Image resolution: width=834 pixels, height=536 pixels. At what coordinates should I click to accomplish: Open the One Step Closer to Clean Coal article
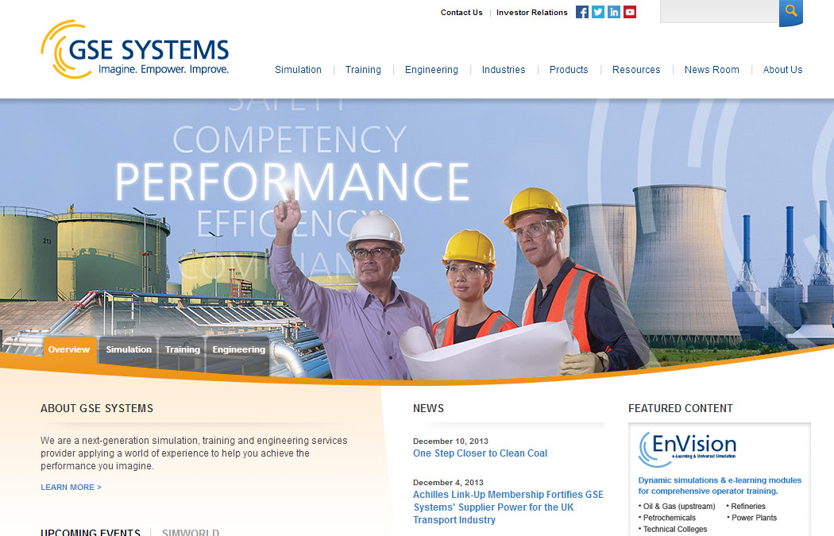point(480,453)
